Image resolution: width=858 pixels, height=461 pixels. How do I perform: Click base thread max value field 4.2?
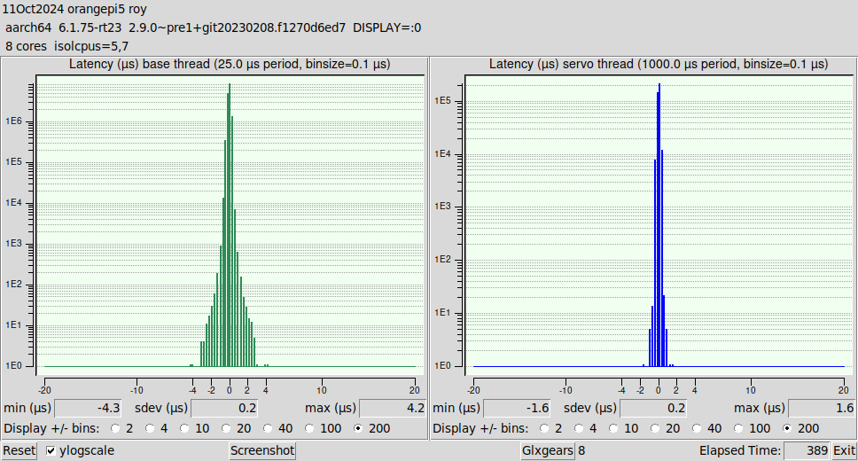[393, 408]
